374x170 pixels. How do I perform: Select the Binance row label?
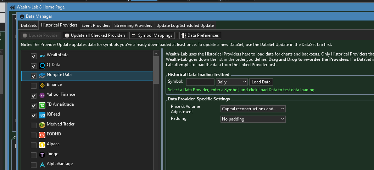54,84
